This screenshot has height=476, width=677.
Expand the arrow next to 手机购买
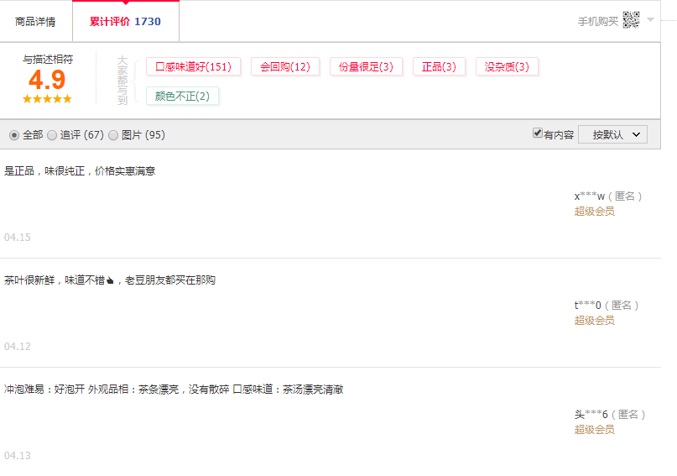pyautogui.click(x=651, y=20)
